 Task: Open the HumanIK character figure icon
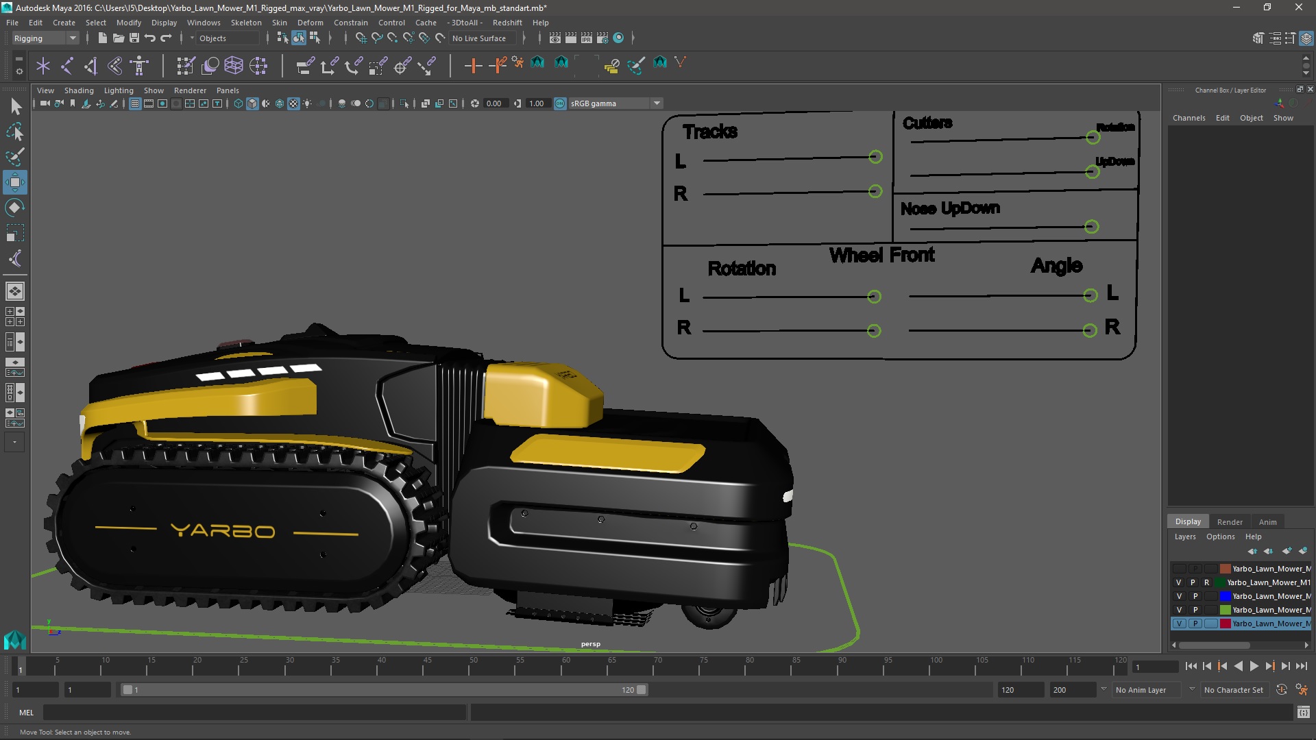(139, 66)
